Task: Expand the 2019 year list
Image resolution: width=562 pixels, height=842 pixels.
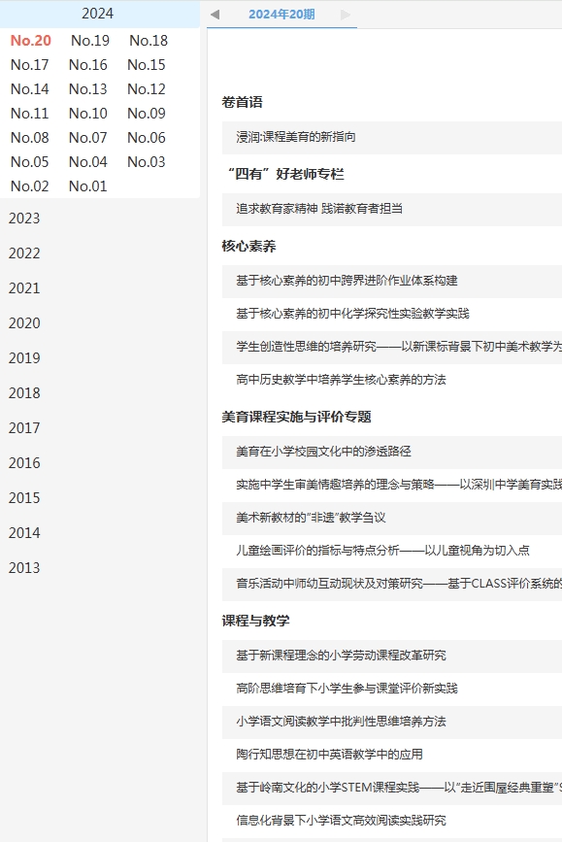Action: [x=24, y=358]
